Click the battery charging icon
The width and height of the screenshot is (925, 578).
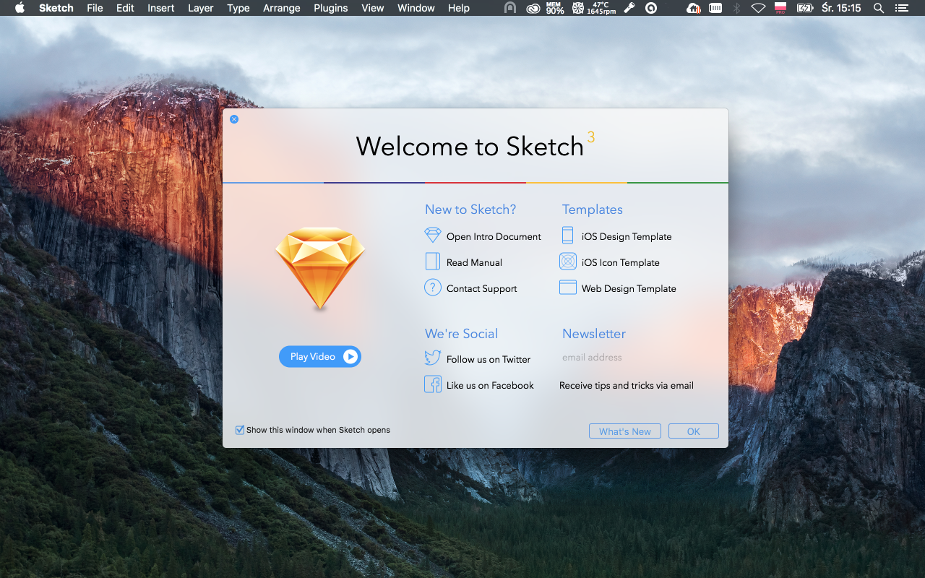pyautogui.click(x=804, y=8)
